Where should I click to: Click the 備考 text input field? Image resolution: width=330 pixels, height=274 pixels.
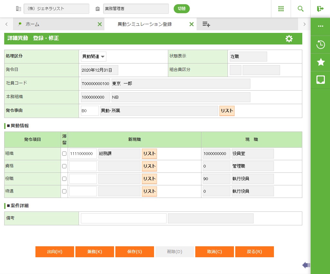(x=123, y=218)
